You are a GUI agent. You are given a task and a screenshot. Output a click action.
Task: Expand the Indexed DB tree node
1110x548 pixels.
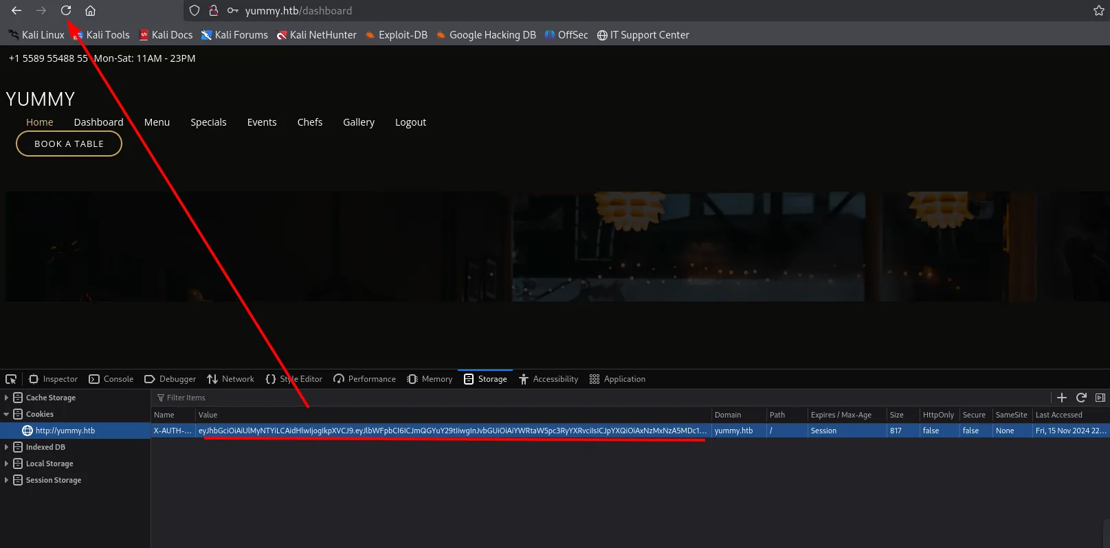(6, 447)
